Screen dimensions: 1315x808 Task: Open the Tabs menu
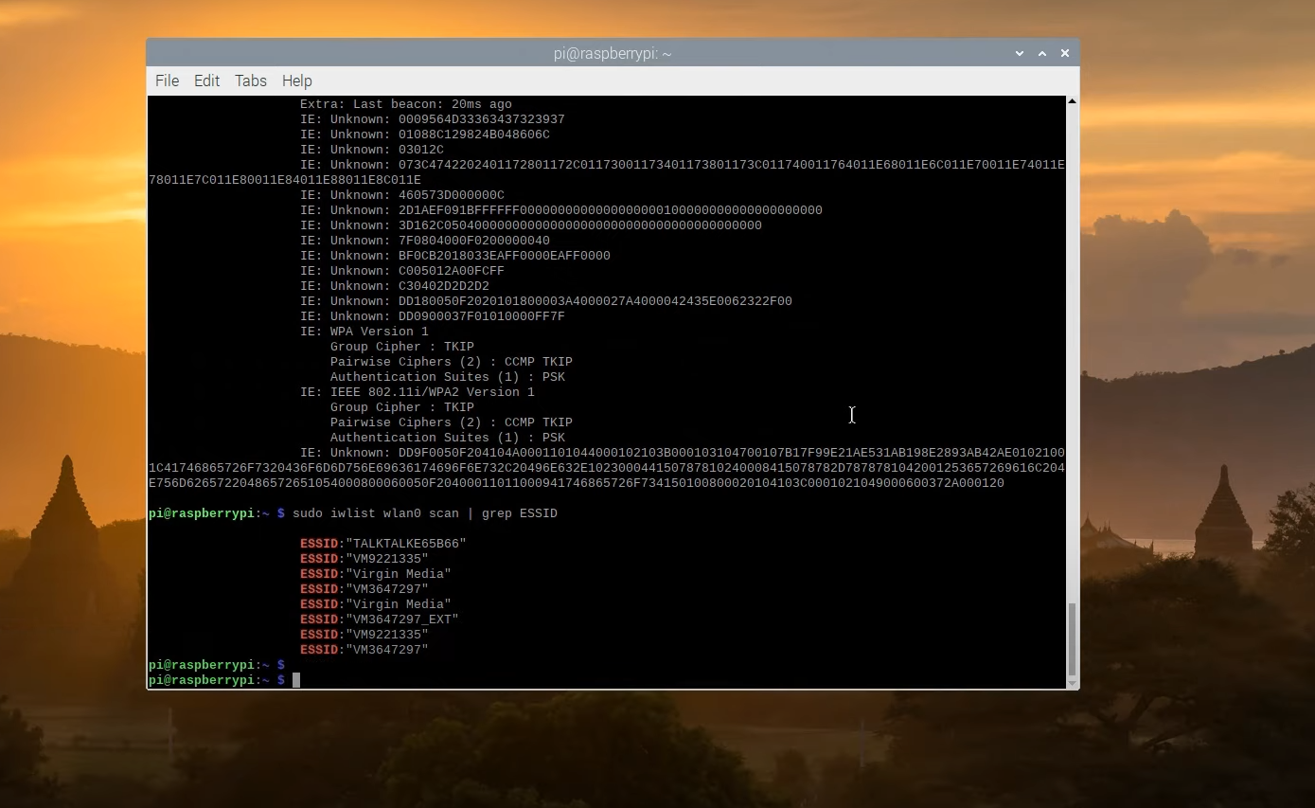pyautogui.click(x=250, y=81)
